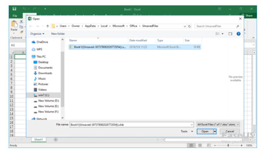Expand the Open button split arrow
Screen dimensions: 274x157
click(215, 131)
